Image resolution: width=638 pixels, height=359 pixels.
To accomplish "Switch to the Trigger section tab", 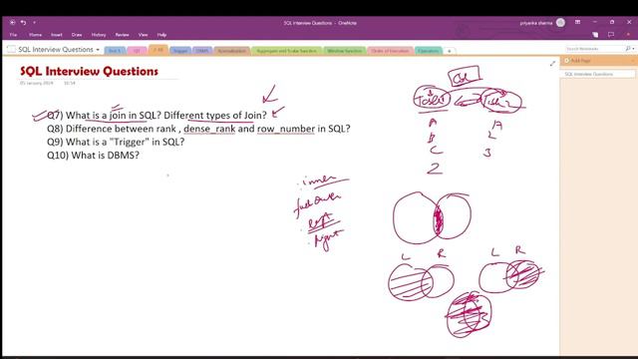I will [180, 51].
